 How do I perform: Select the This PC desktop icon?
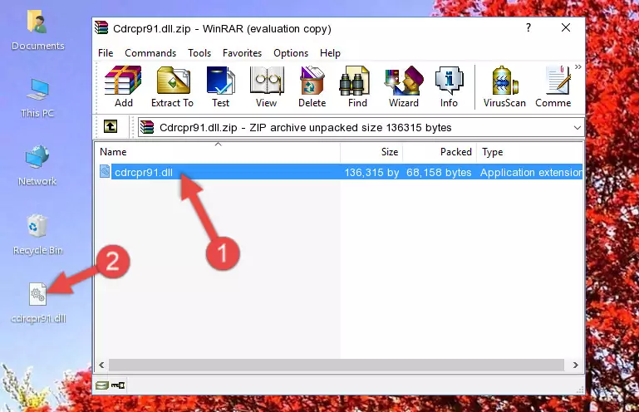tap(37, 99)
